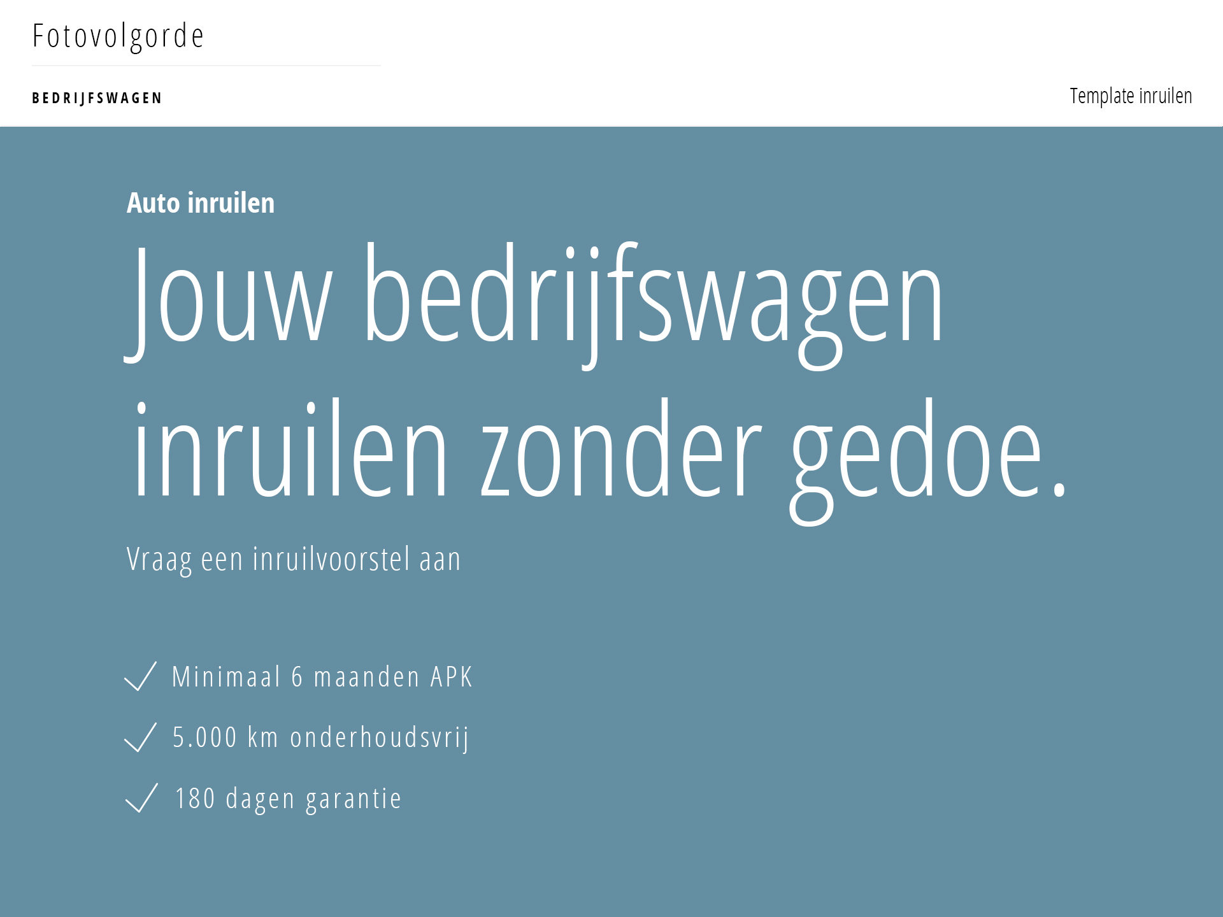Viewport: 1223px width, 917px height.
Task: Click the Auto inruilen subtitle
Action: [201, 203]
